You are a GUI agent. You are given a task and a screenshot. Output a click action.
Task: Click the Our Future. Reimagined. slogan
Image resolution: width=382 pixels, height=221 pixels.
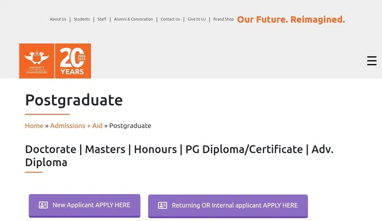pyautogui.click(x=291, y=19)
